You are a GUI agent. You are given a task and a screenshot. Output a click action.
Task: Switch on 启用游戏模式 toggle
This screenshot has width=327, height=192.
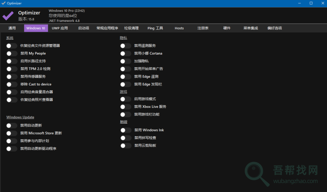click(x=126, y=99)
